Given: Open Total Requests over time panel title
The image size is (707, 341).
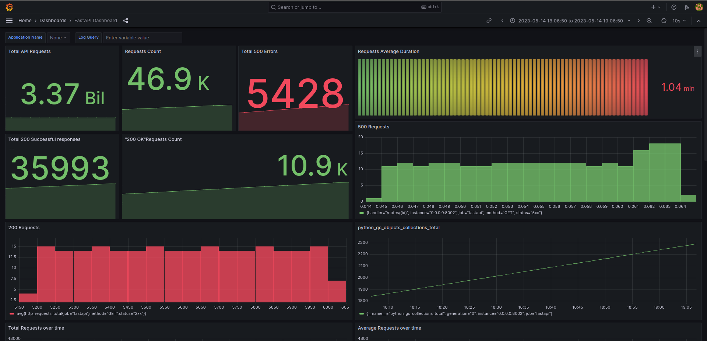Looking at the screenshot, I should coord(36,328).
